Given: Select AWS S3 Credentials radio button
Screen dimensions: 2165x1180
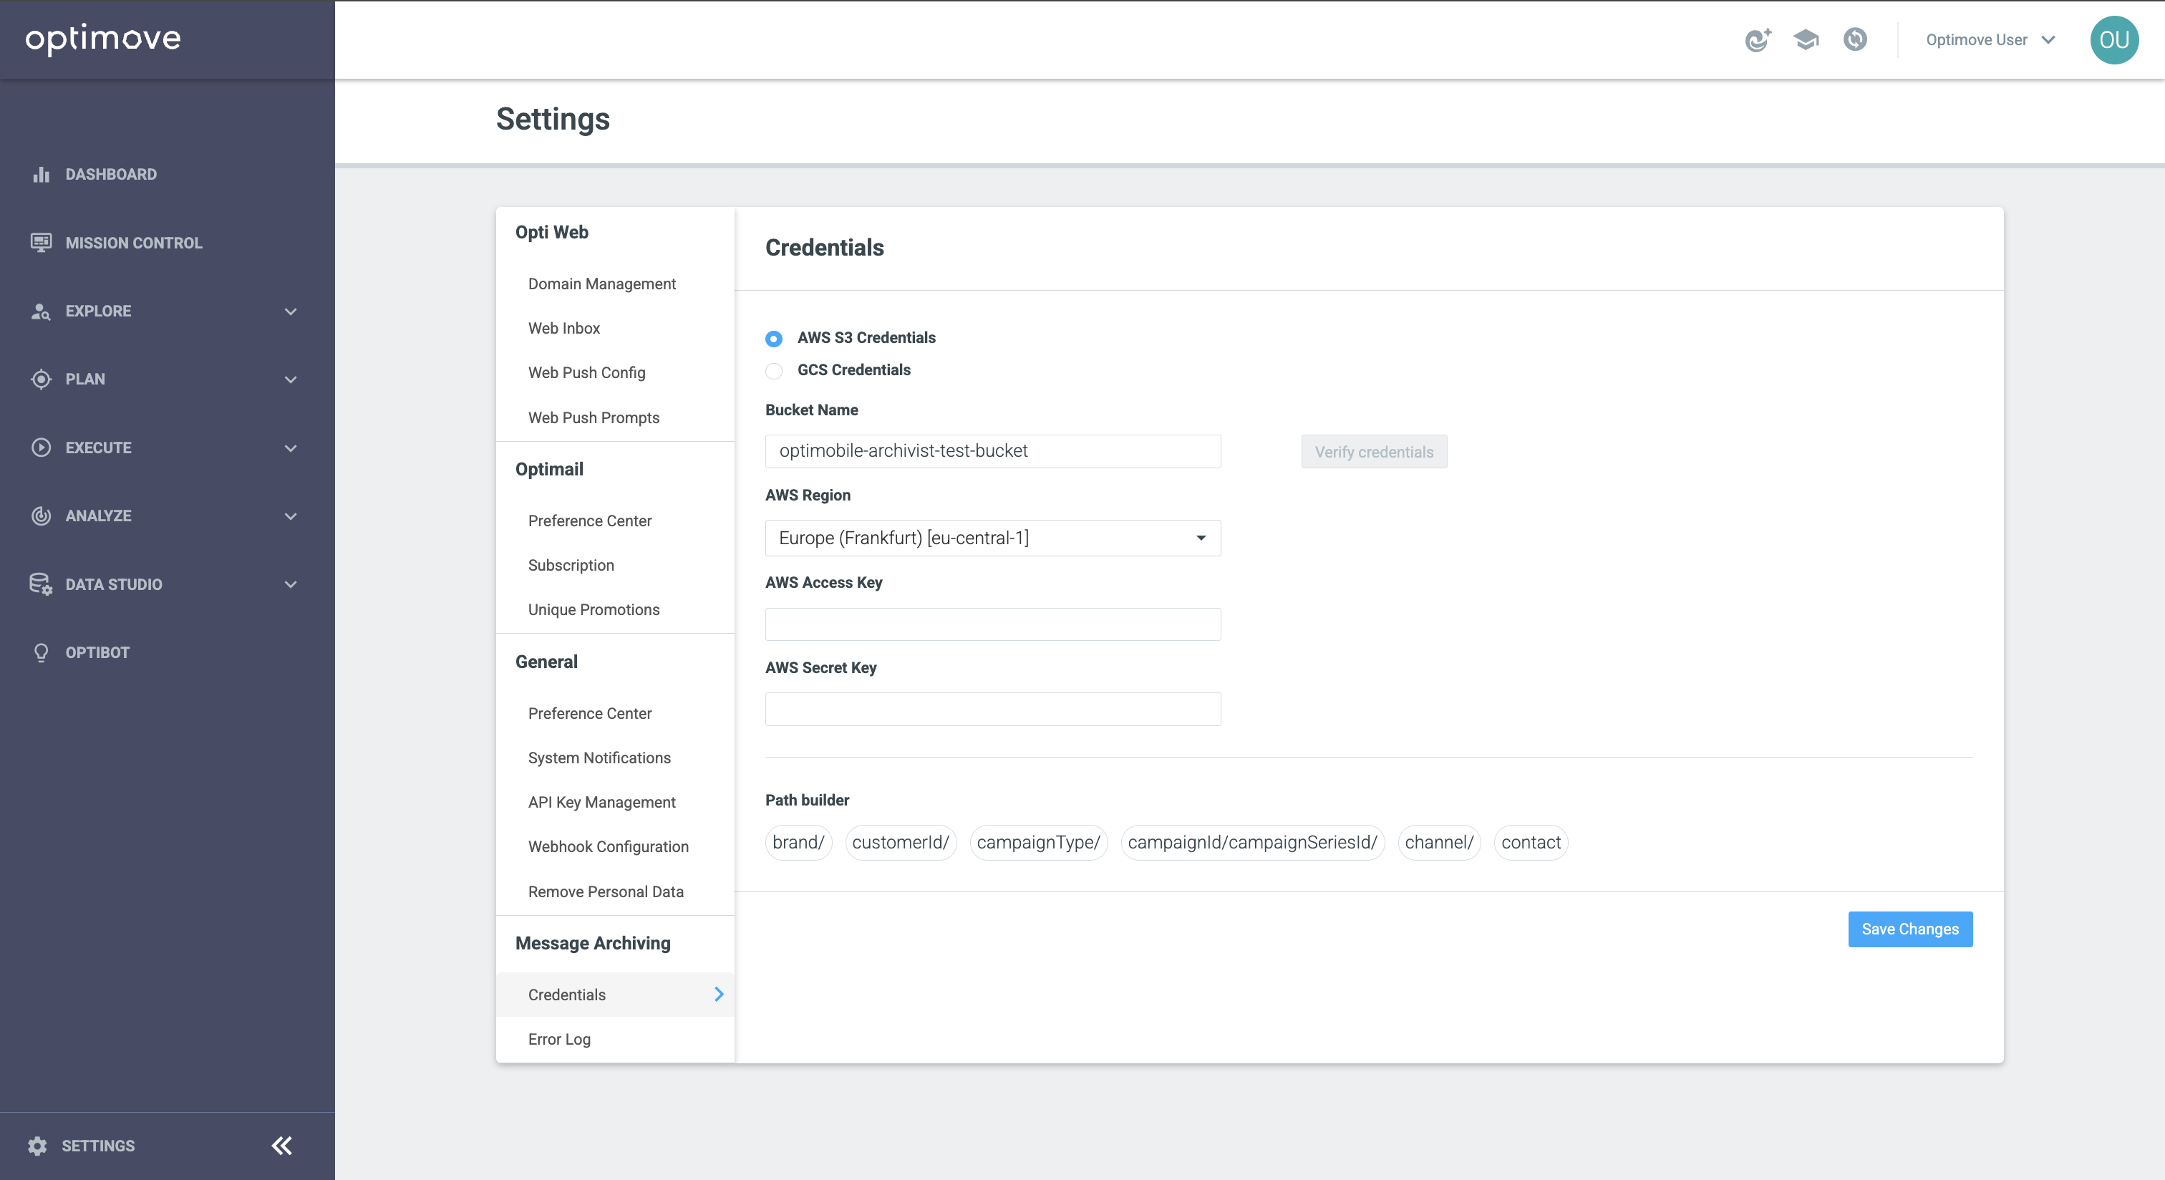Looking at the screenshot, I should click(x=774, y=339).
